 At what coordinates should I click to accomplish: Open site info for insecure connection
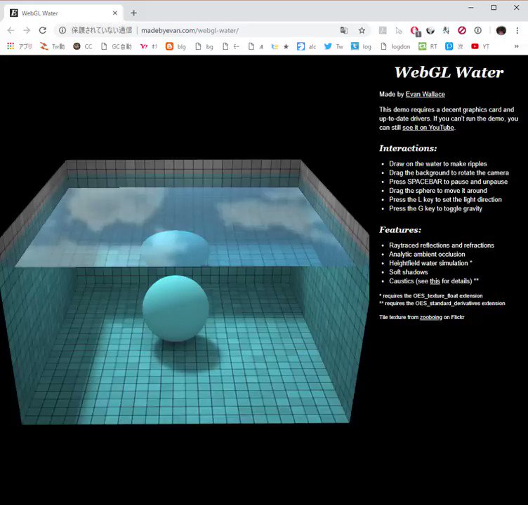(62, 31)
